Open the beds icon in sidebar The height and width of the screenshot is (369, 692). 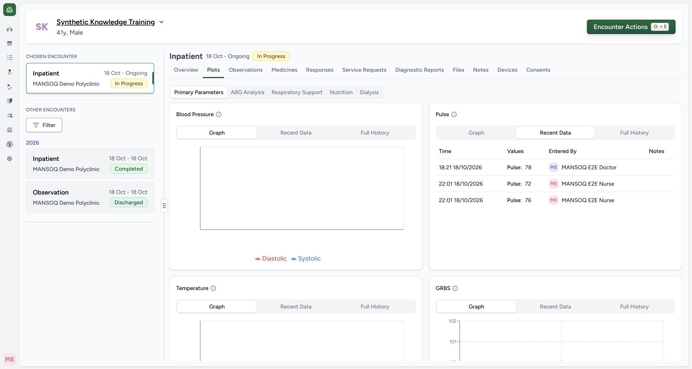10,130
